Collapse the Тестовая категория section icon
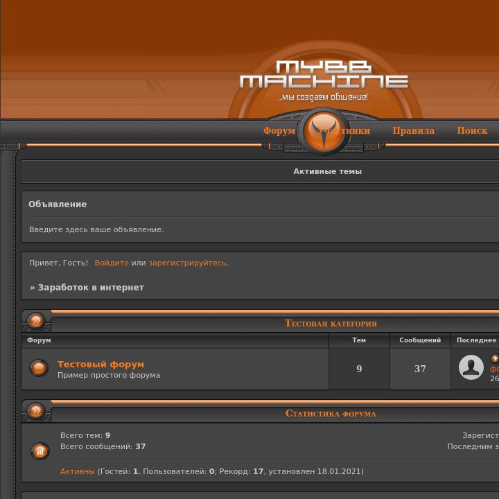499x499 pixels. (x=36, y=320)
